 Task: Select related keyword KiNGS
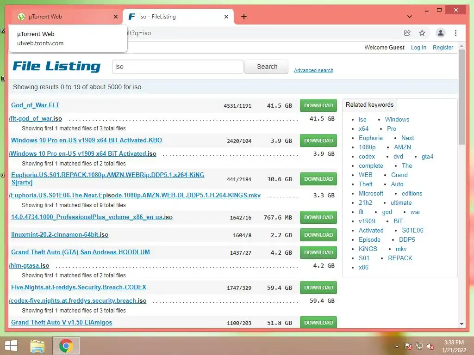click(368, 249)
